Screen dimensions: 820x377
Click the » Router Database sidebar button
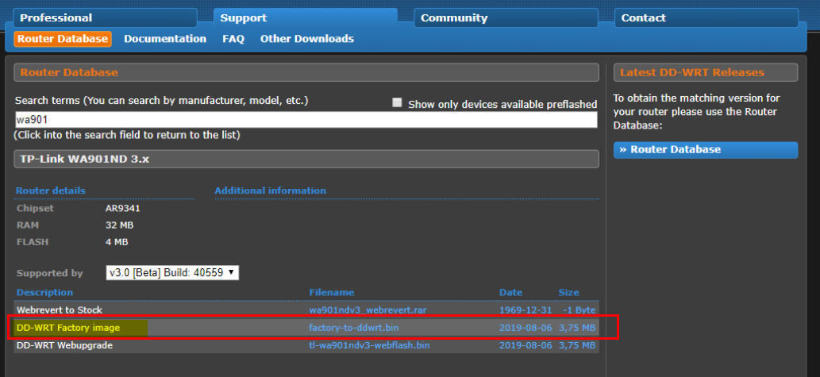coord(706,149)
